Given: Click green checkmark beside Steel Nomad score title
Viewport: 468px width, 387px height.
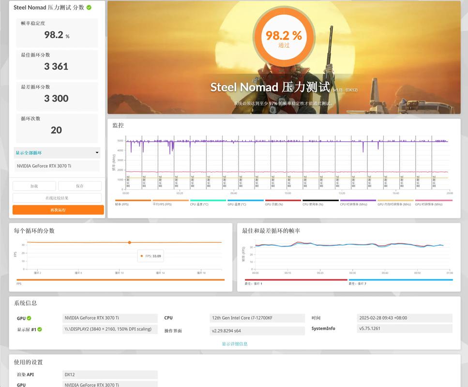Looking at the screenshot, I should coord(89,7).
